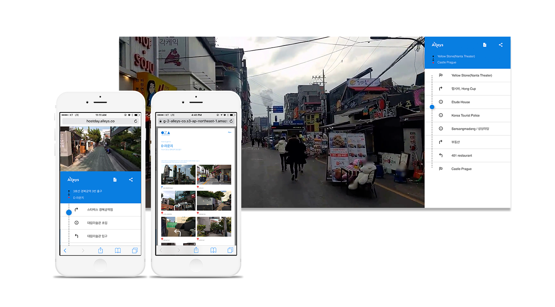Open the thumbnail showing officers on the sidewalk
Image resolution: width=555 pixels, height=307 pixels.
[x=214, y=175]
